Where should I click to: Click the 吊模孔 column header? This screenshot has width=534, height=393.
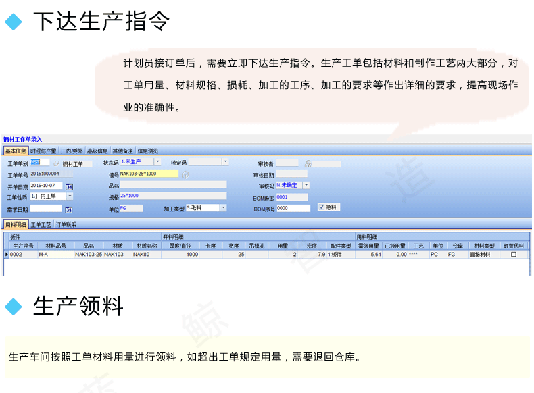tap(256, 246)
